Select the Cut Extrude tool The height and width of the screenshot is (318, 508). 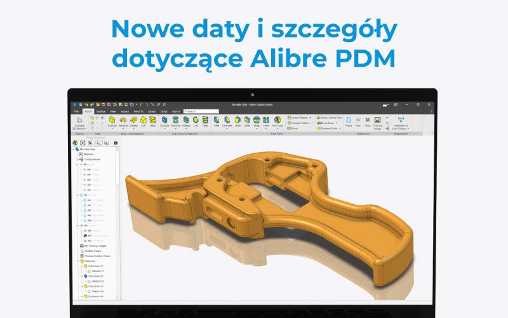pos(164,121)
